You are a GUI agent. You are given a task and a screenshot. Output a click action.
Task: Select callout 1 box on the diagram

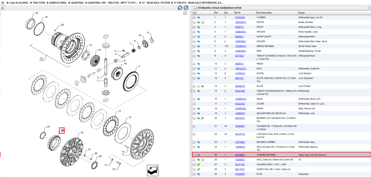point(41,59)
